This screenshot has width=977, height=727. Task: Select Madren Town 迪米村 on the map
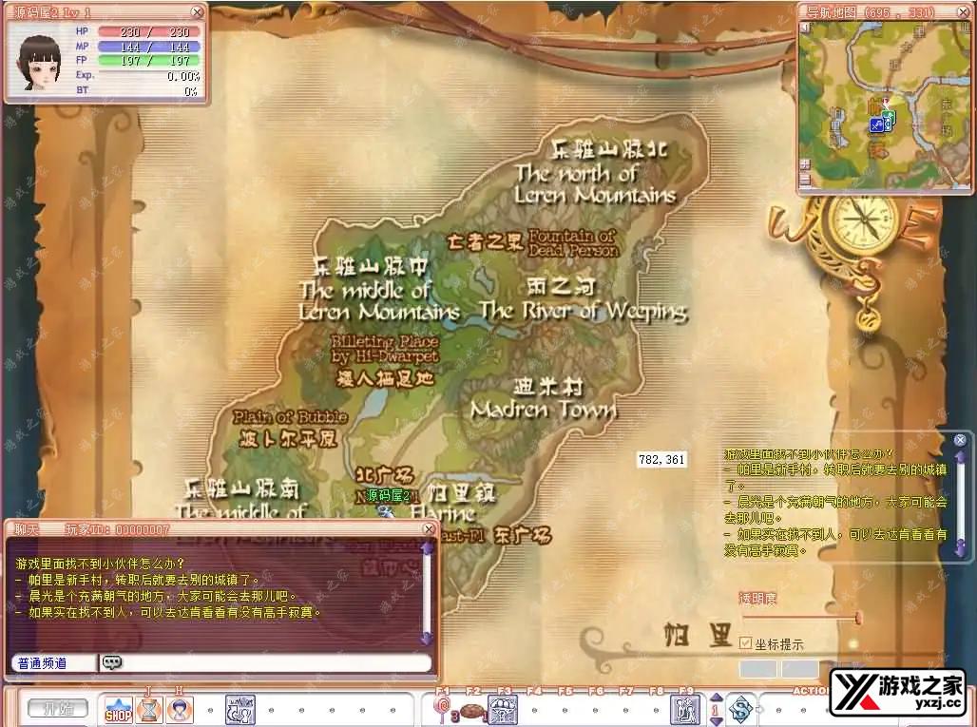pyautogui.click(x=544, y=399)
